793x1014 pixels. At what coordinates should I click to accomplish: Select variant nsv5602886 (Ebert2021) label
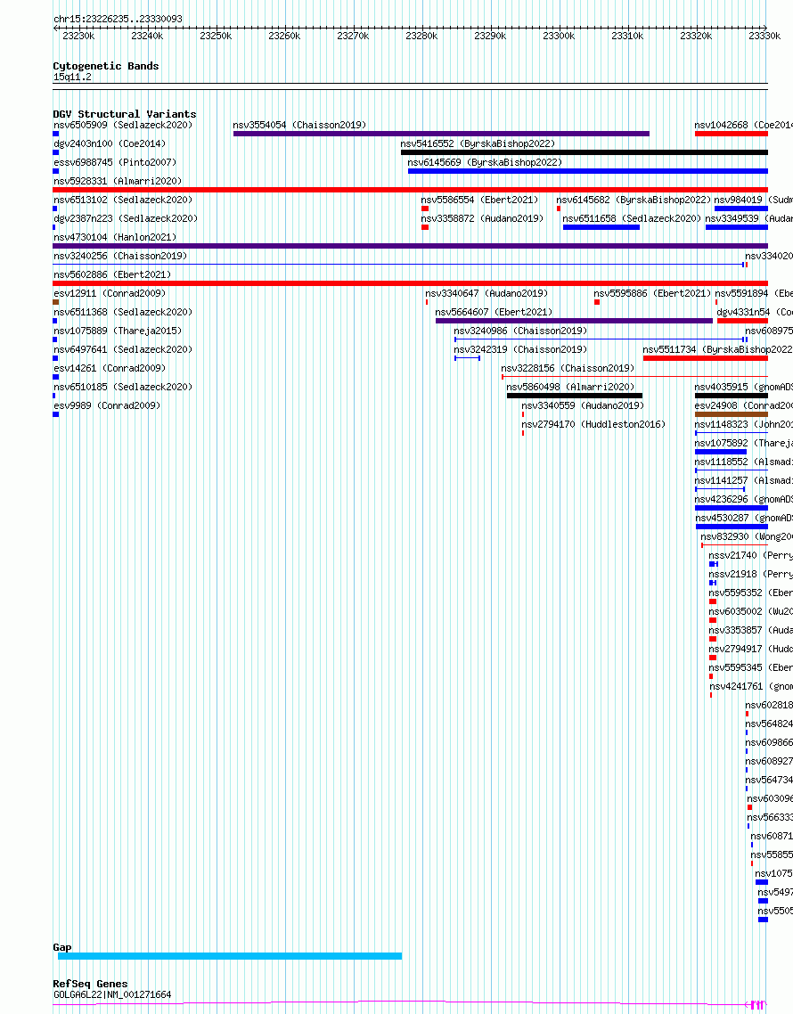(112, 274)
